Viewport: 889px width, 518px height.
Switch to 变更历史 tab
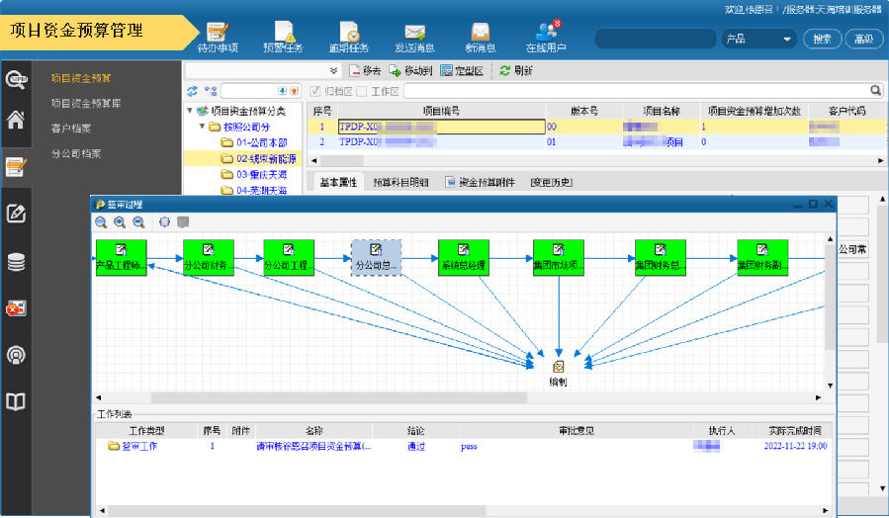[x=551, y=182]
